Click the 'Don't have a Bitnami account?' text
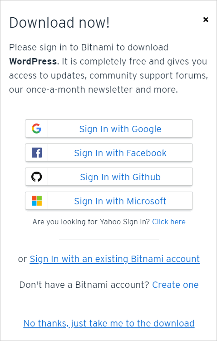Screen dimensions: 217x341 tap(84, 285)
